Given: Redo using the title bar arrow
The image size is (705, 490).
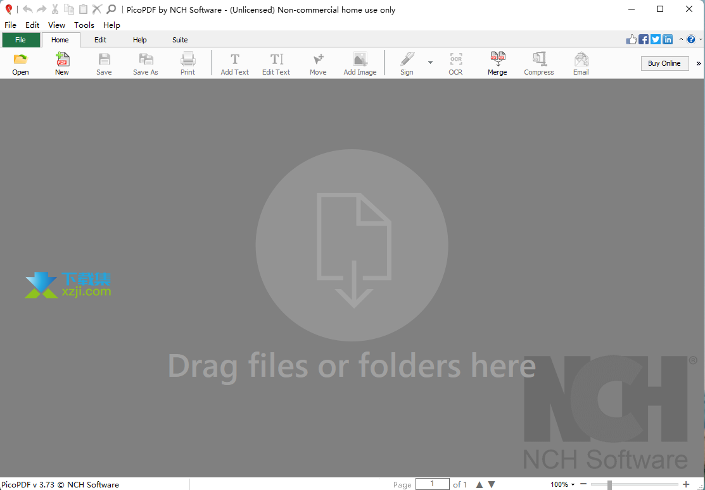Looking at the screenshot, I should pyautogui.click(x=41, y=9).
